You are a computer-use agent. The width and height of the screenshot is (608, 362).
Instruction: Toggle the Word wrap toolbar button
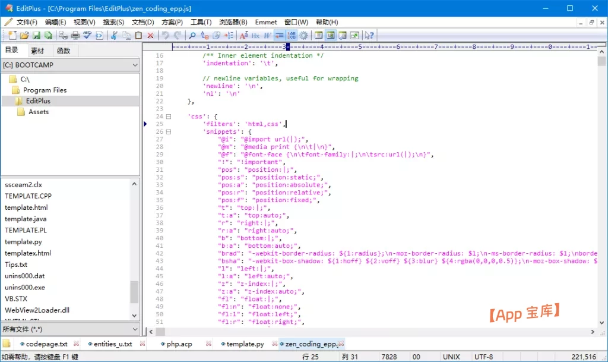[280, 36]
